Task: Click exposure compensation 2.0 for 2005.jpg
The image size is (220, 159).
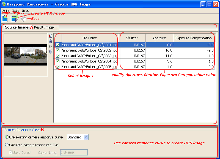Action: tap(194, 67)
